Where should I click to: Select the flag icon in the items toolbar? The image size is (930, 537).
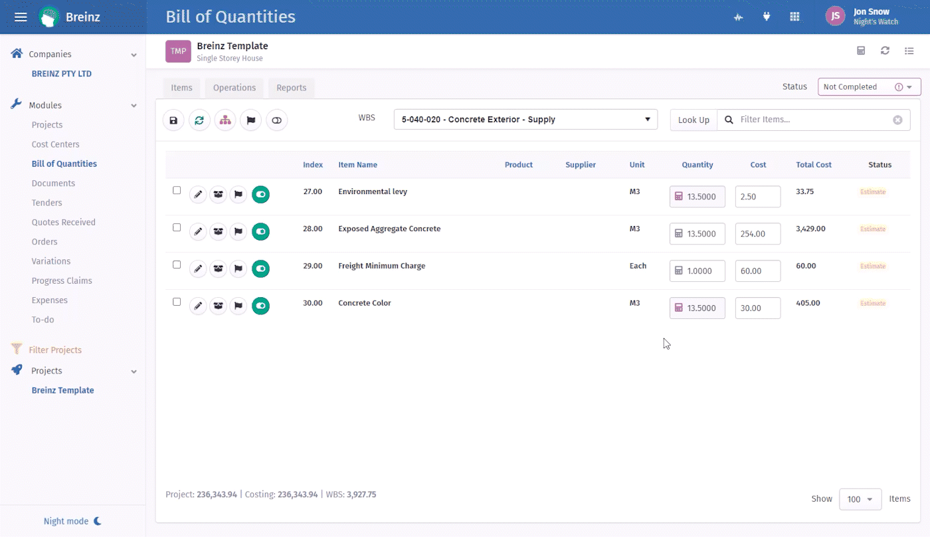coord(250,120)
